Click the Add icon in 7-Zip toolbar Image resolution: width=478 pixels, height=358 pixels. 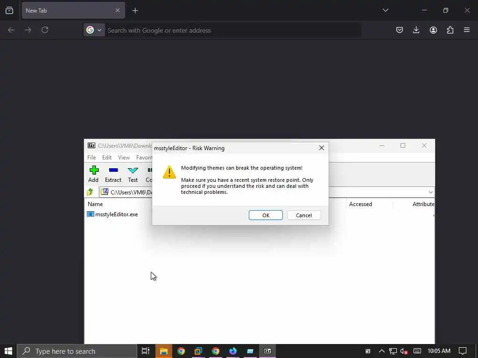(x=93, y=174)
